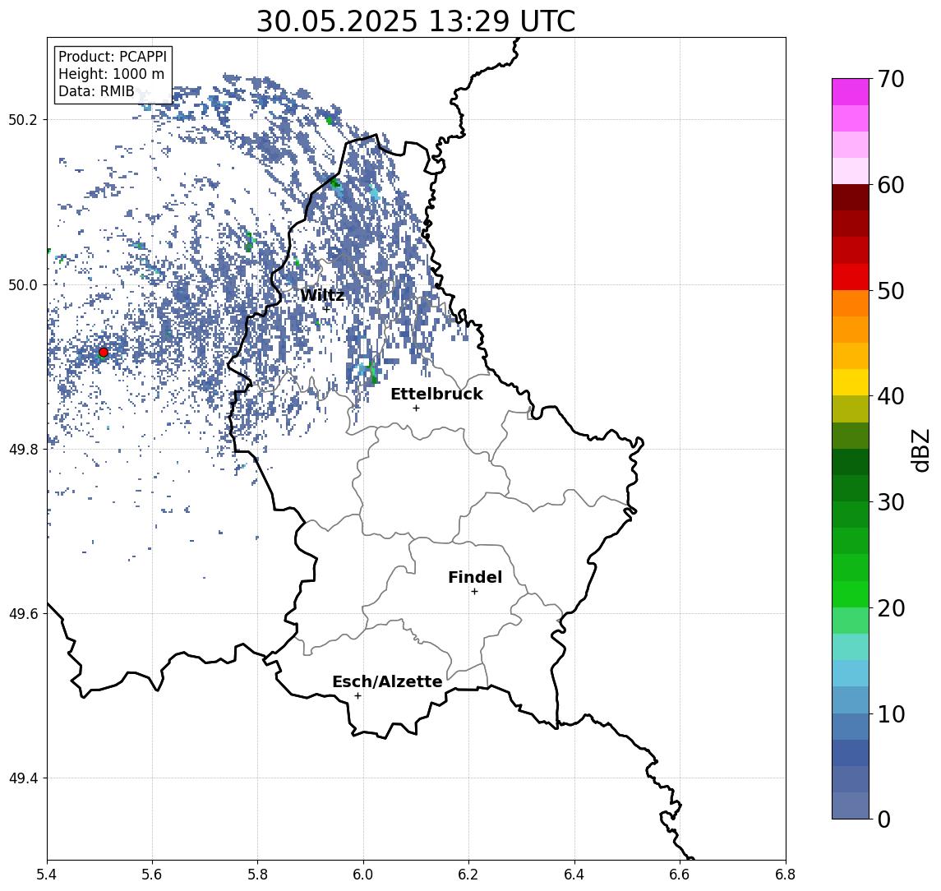
Task: Click the Wiltz city label
Action: point(322,295)
